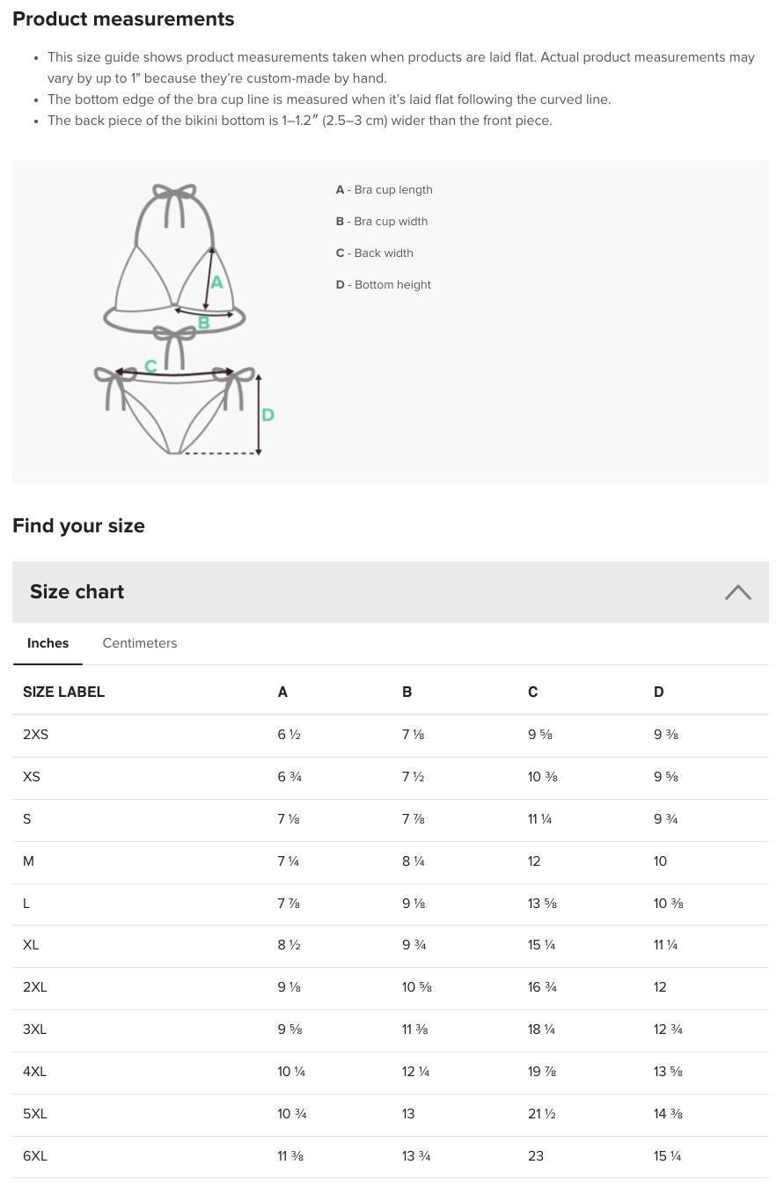Click the Find your size heading
784x1187 pixels.
78,526
